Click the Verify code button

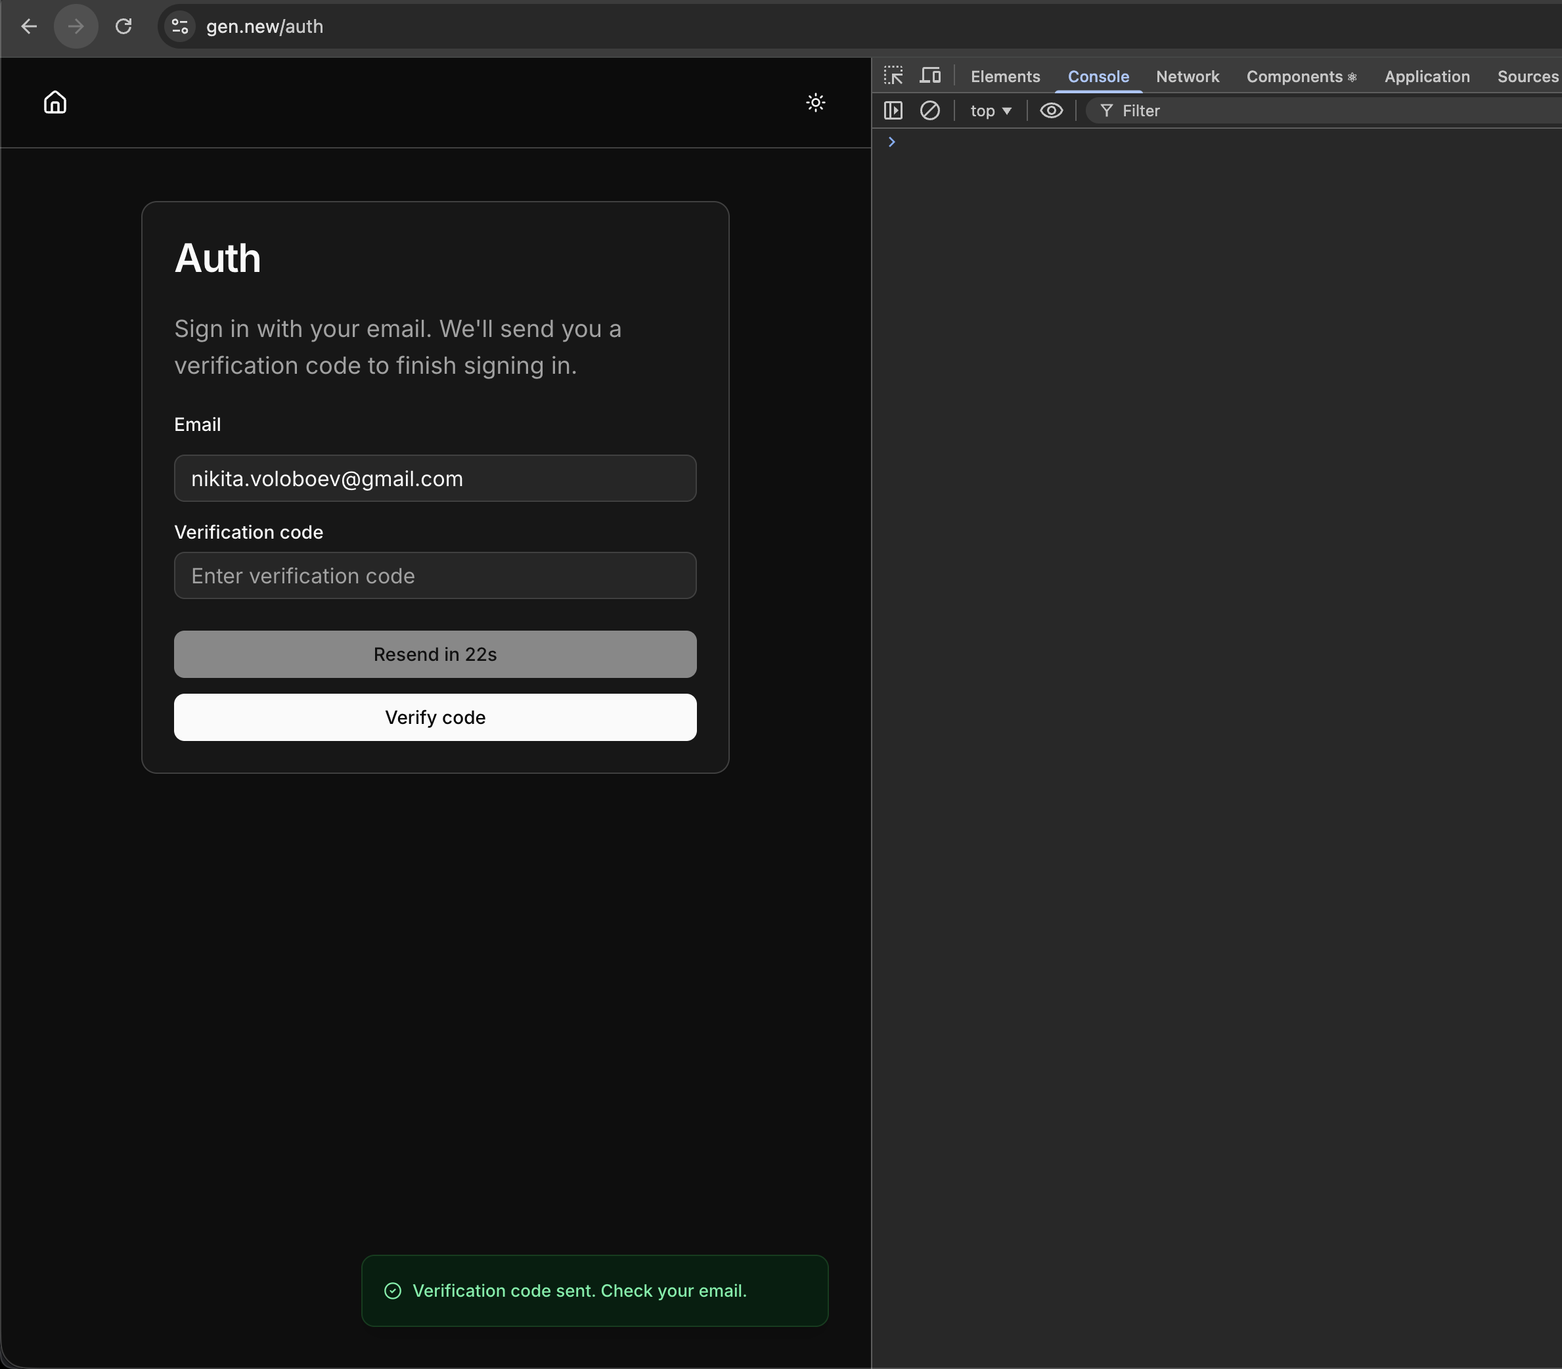[435, 717]
